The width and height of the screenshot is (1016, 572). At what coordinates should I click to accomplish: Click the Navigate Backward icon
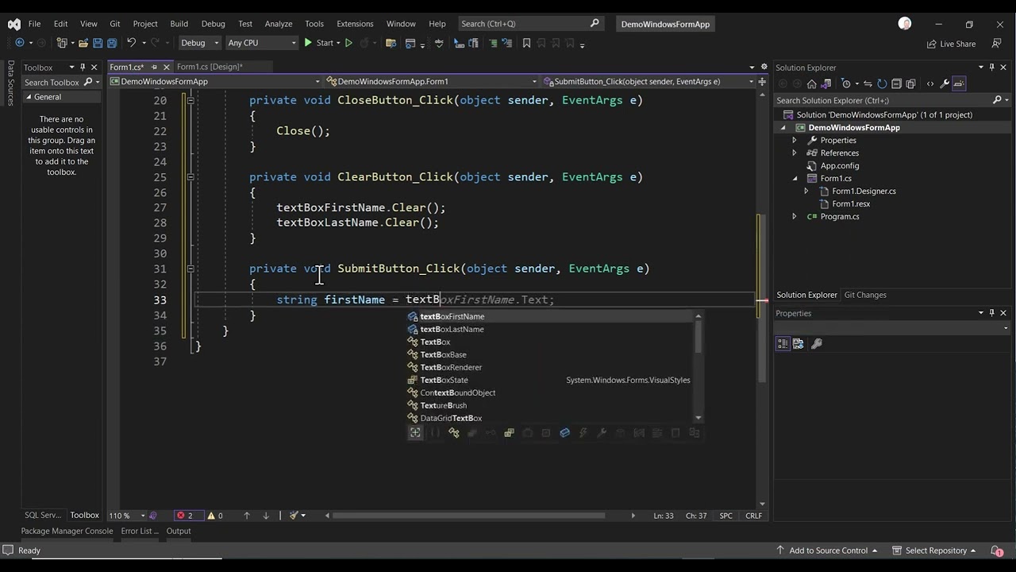tap(20, 43)
